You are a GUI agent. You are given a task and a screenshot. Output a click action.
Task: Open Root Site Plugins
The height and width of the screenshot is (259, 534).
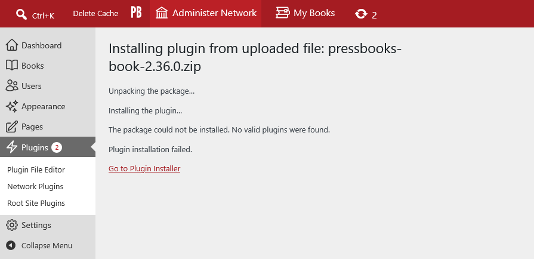(36, 203)
